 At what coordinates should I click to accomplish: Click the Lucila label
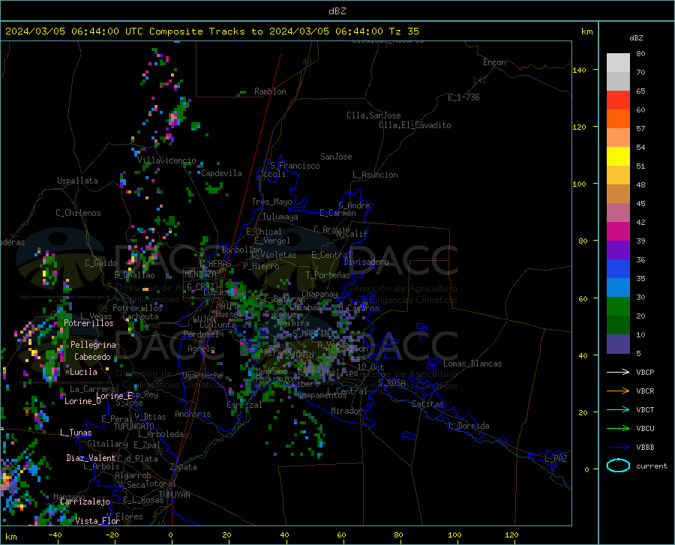(83, 372)
